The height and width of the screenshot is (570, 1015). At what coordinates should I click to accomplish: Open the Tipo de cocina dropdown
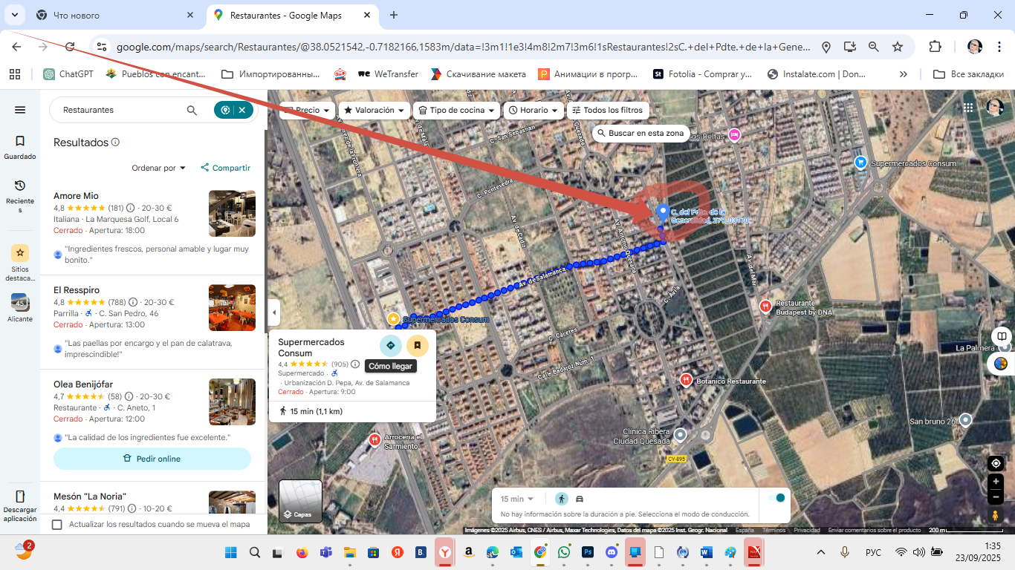pyautogui.click(x=456, y=110)
